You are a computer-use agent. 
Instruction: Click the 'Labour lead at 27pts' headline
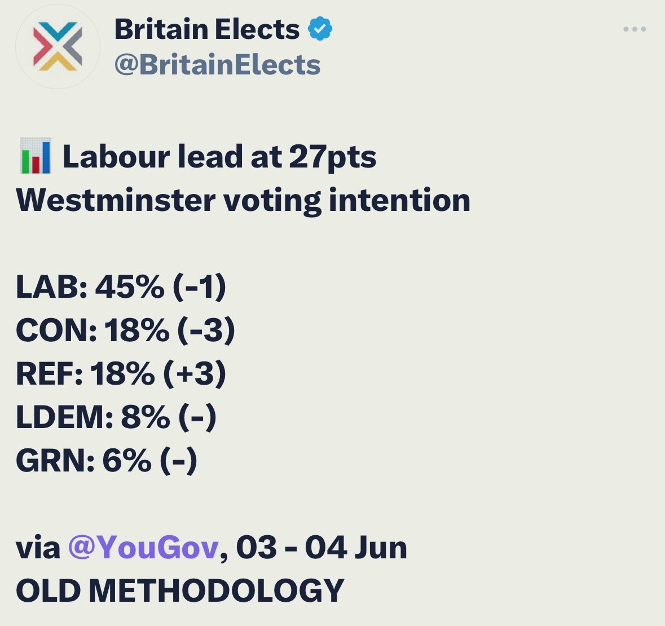point(219,157)
